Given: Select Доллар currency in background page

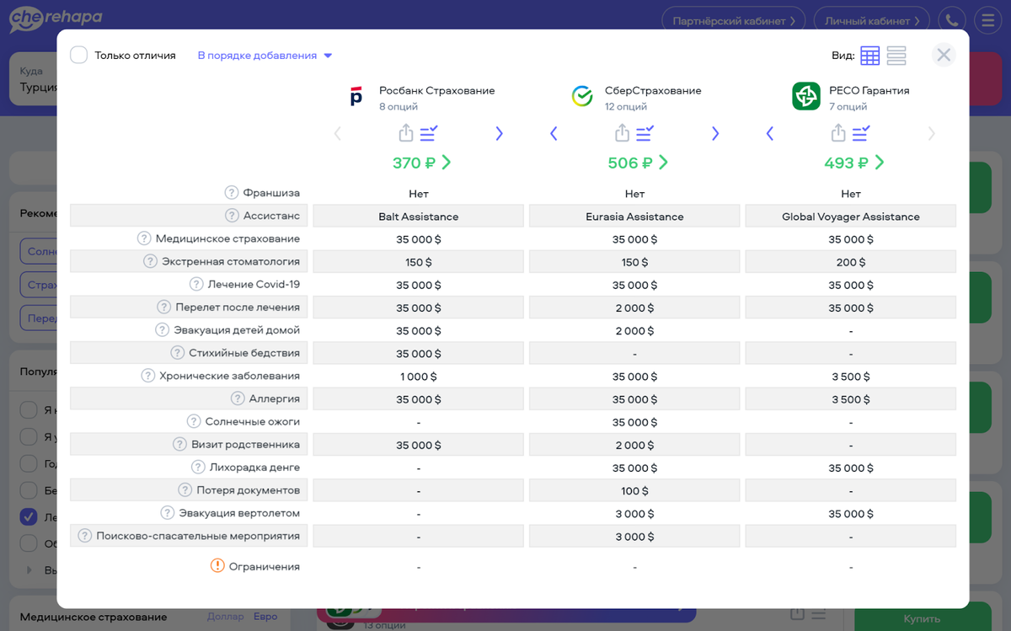Looking at the screenshot, I should click(x=226, y=617).
